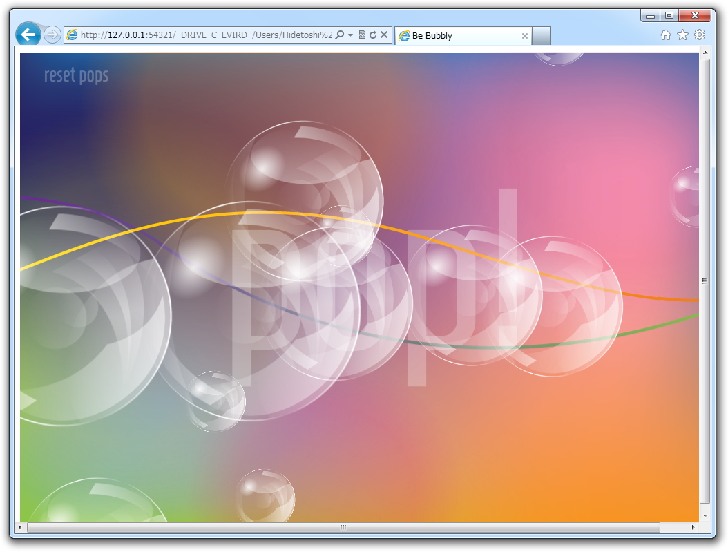The height and width of the screenshot is (552, 728).
Task: Minimize the browser window
Action: 651,16
